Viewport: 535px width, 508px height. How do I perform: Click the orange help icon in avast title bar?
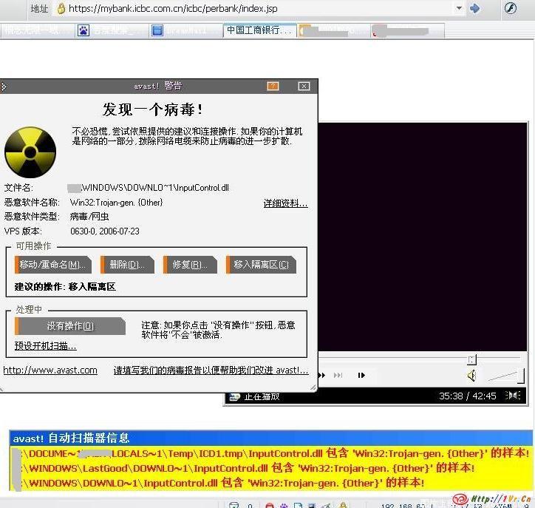pos(273,87)
